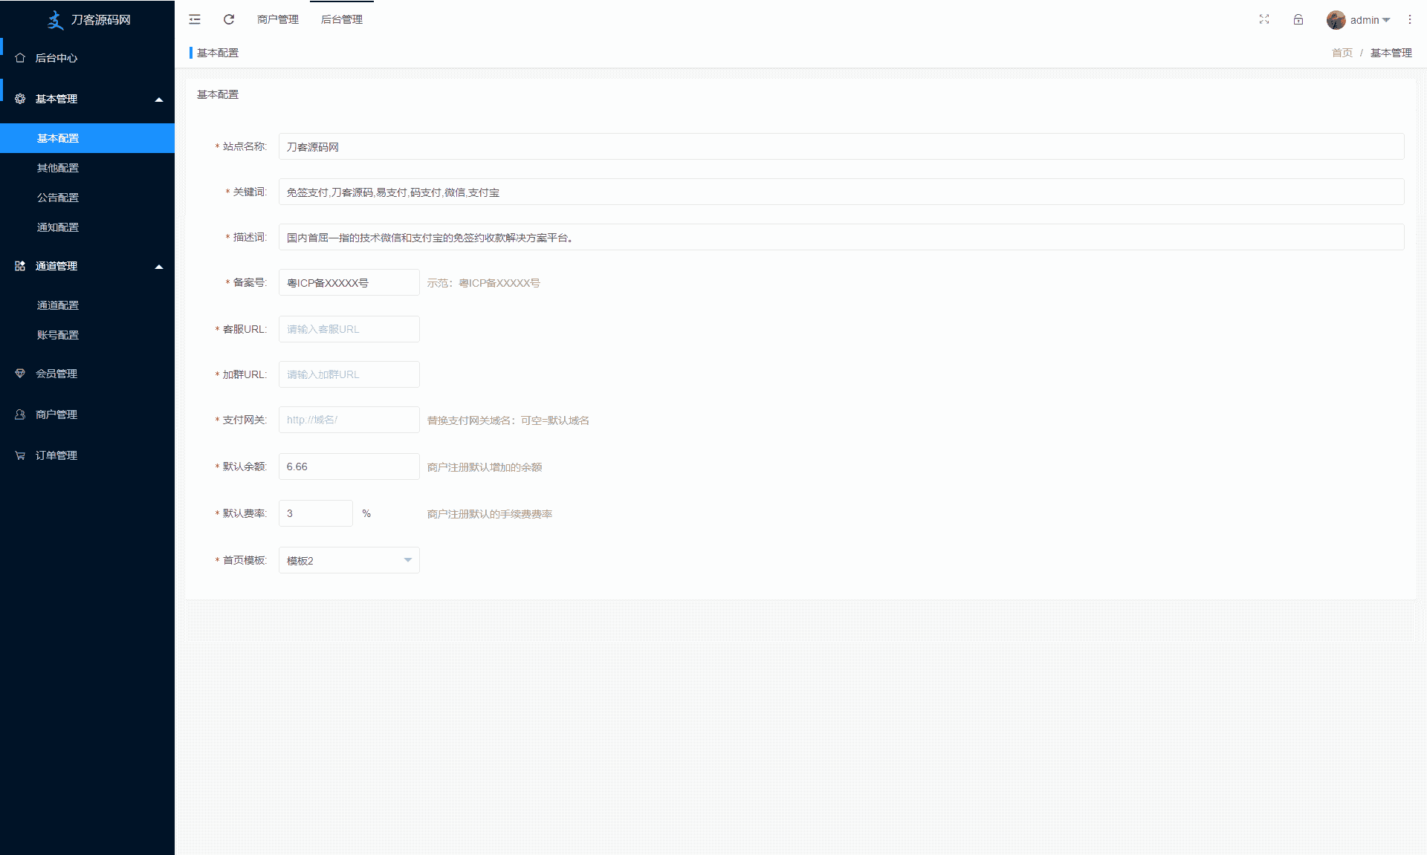Click the fullscreen toggle icon
The width and height of the screenshot is (1427, 855).
point(1264,19)
